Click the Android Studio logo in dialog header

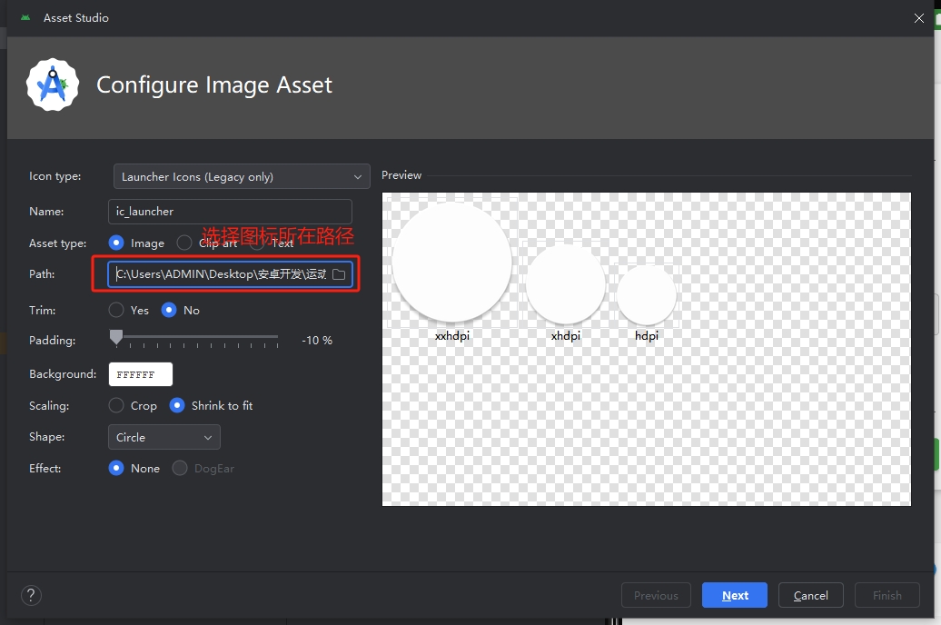pos(52,84)
